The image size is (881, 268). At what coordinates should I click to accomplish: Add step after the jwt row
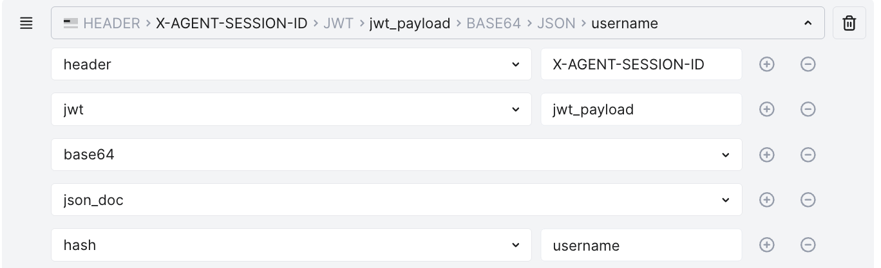pos(766,109)
